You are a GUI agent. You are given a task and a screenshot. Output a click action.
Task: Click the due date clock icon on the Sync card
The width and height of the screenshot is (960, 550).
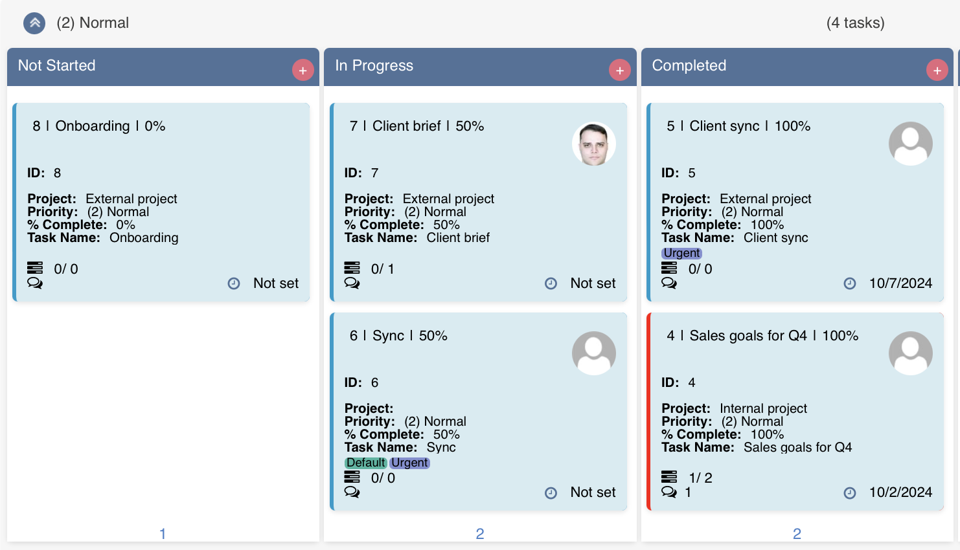click(551, 492)
